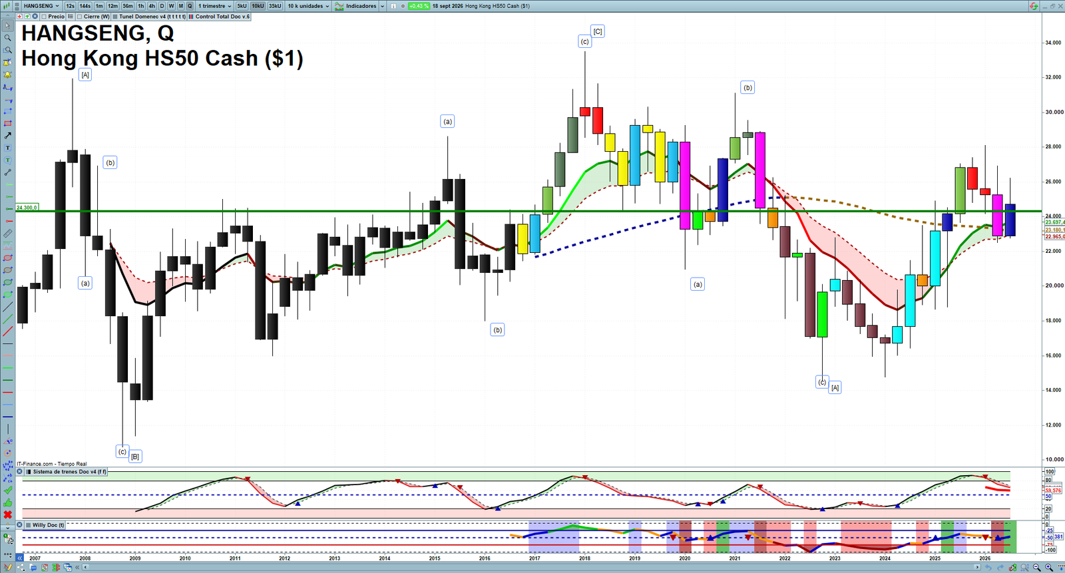The height and width of the screenshot is (573, 1065).
Task: Click the [B] wave label near 2009 low
Action: coord(135,457)
